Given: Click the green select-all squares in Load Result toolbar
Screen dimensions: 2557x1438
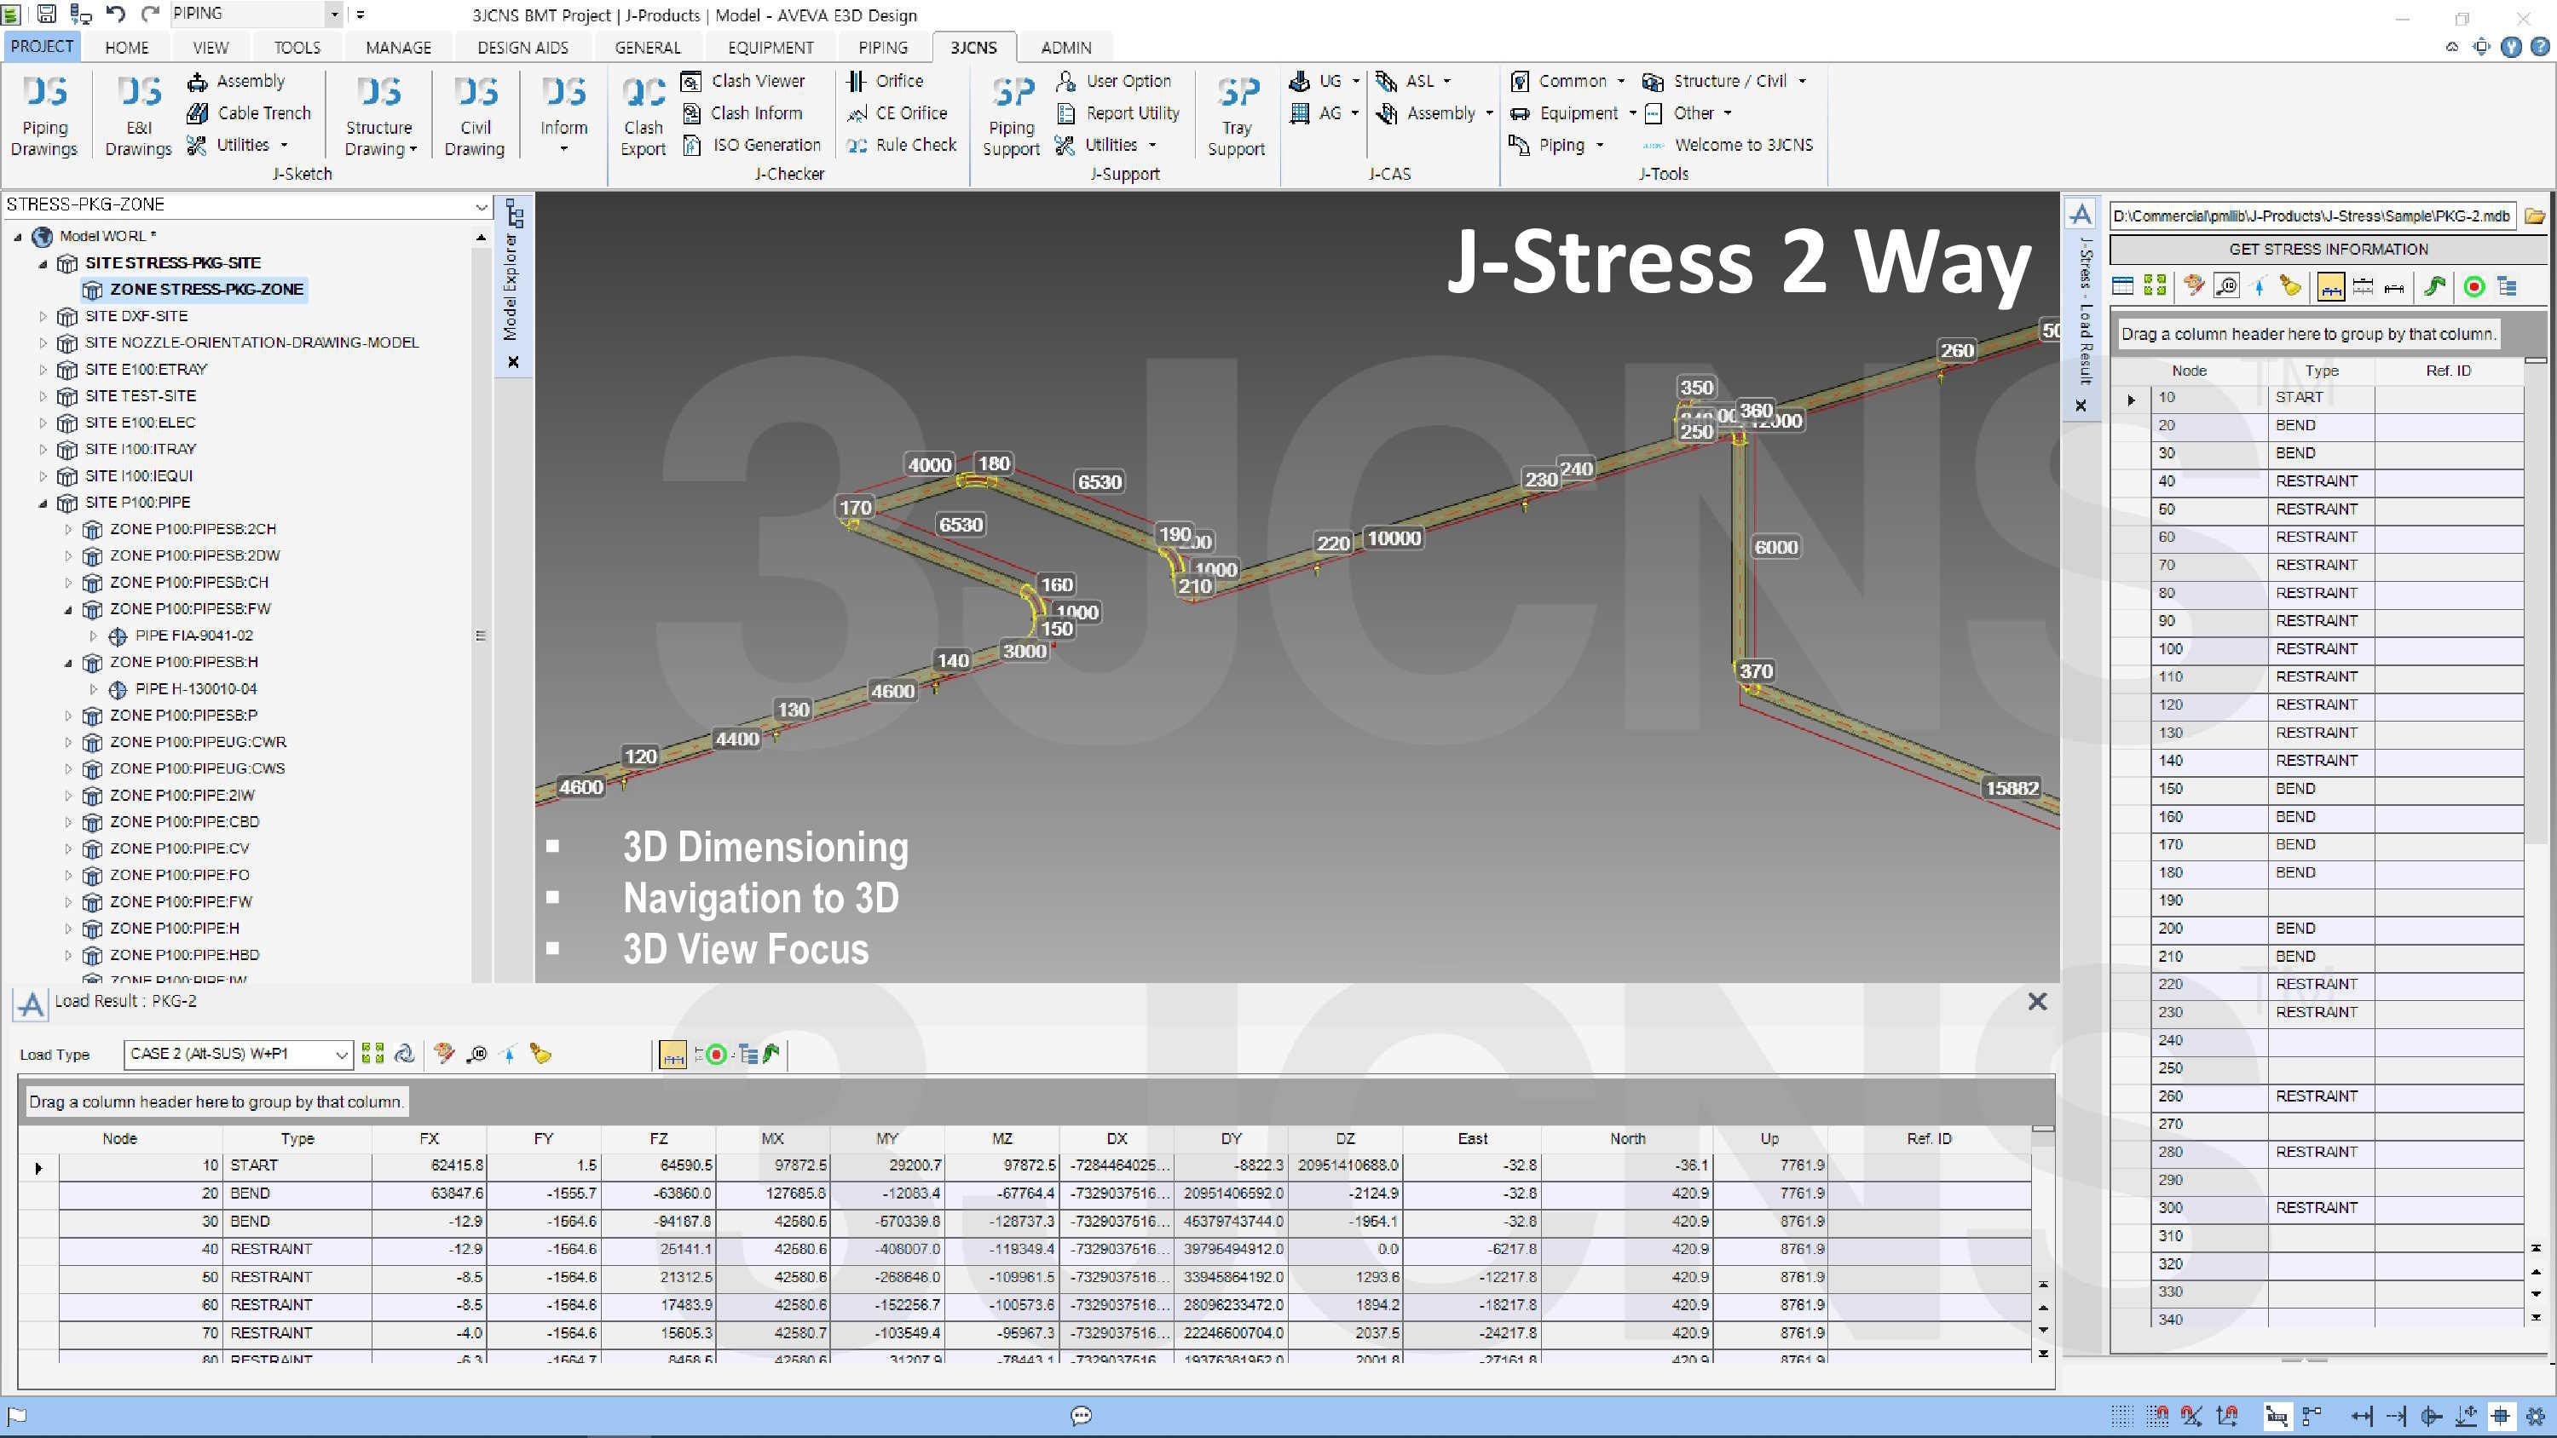Looking at the screenshot, I should [373, 1054].
